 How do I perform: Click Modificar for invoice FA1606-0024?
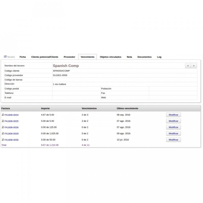(173, 115)
